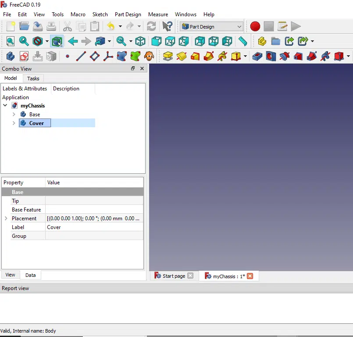Open the Measure menu
Image resolution: width=353 pixels, height=337 pixels.
click(158, 14)
